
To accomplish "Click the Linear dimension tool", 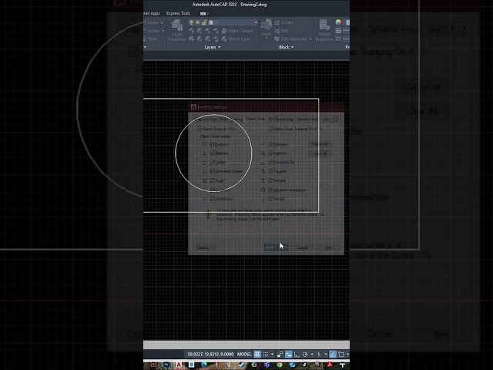I will [153, 22].
